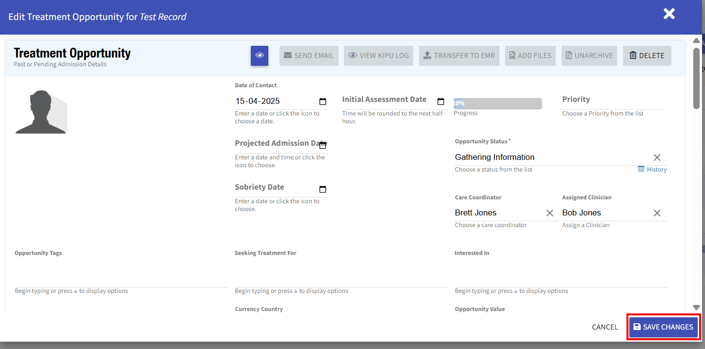This screenshot has width=705, height=349.
Task: Click the progress bar
Action: pos(498,103)
